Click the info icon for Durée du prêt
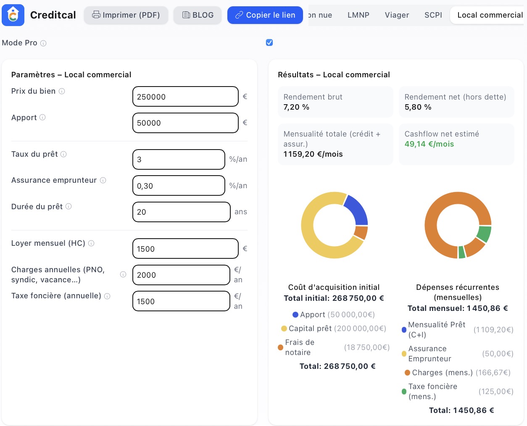This screenshot has height=426, width=527. 69,206
